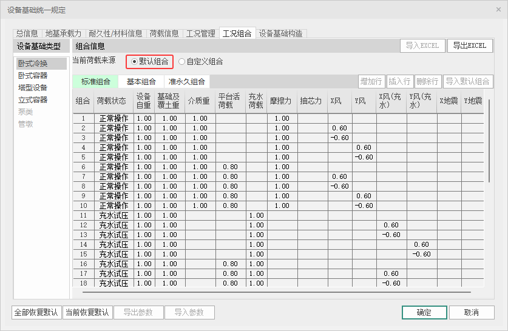Image resolution: width=508 pixels, height=331 pixels.
Task: Click Y风 cell -0.60 in row 5
Action: [364, 157]
